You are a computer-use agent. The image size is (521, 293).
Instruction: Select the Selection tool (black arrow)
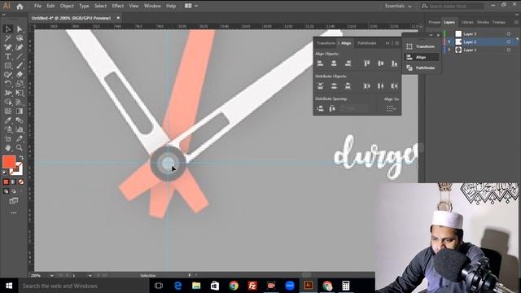[x=8, y=29]
